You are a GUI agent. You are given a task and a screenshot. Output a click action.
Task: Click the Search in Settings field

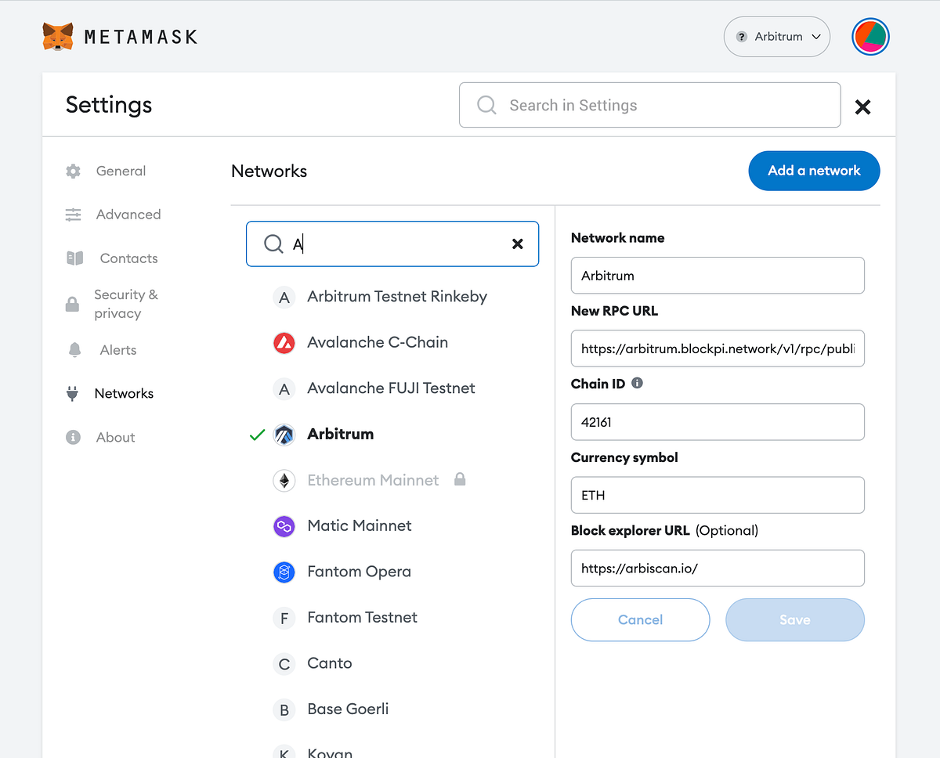[x=649, y=104]
